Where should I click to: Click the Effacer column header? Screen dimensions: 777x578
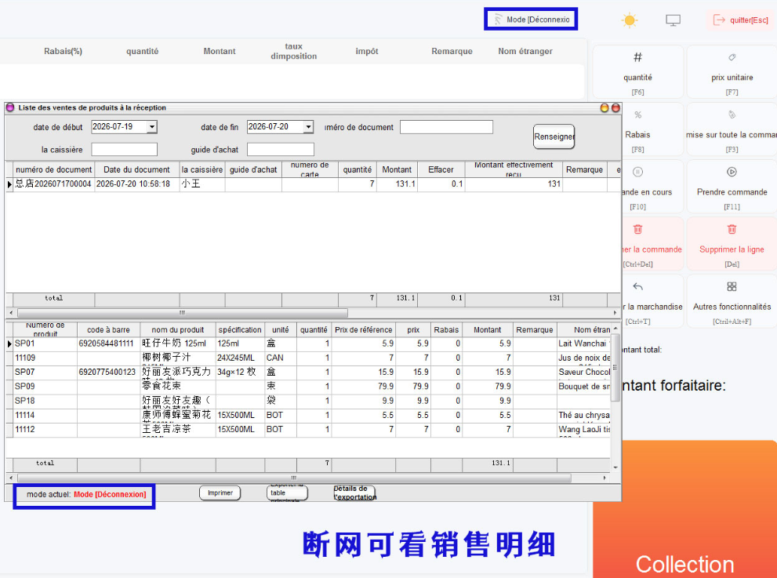[x=441, y=169]
